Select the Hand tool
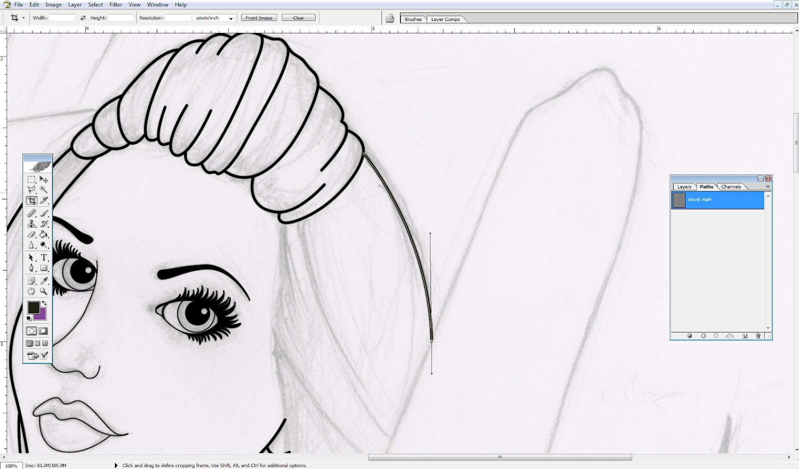The image size is (799, 469). 31,291
